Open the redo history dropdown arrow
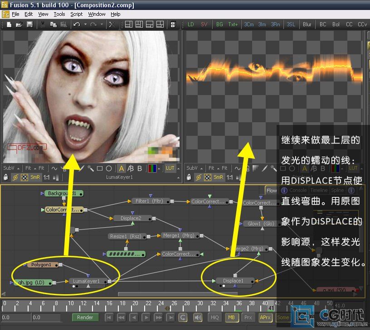 click(x=102, y=24)
